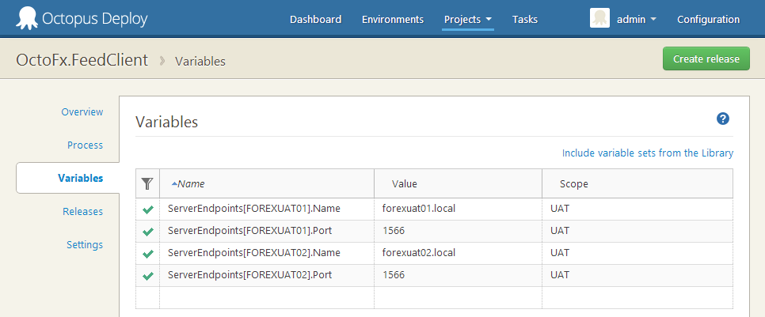Click the Octopus Deploy logo icon

tap(26, 19)
